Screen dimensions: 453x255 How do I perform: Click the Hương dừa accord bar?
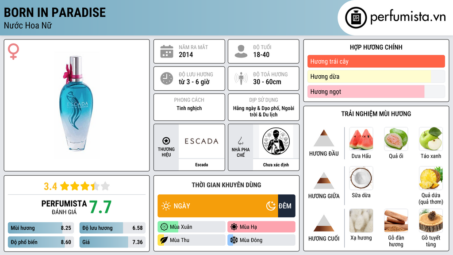376,76
